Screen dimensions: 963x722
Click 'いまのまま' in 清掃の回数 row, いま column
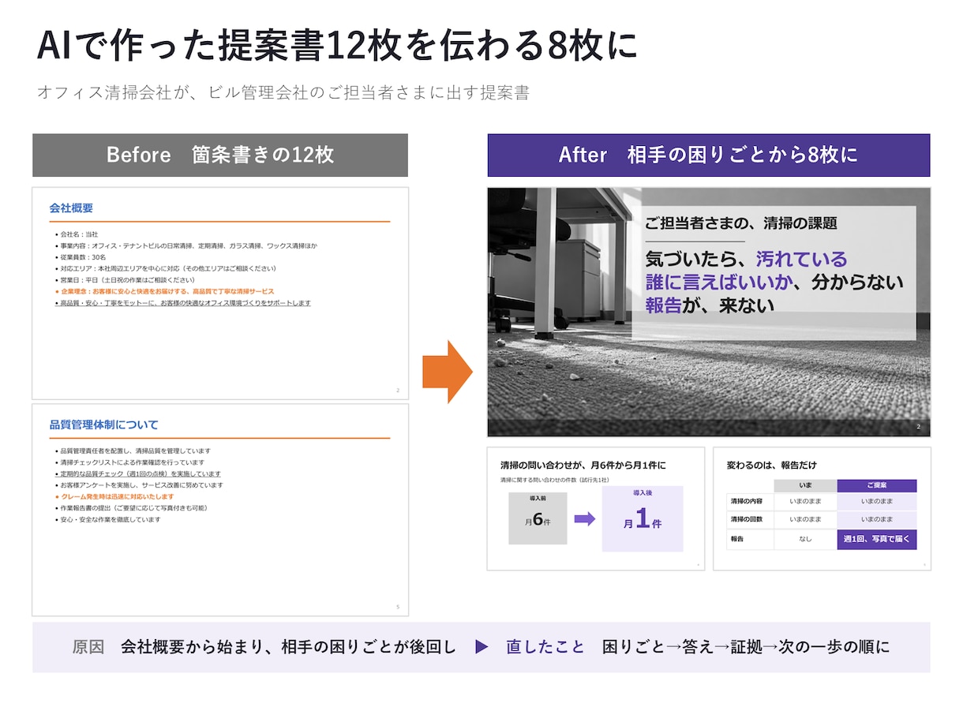[805, 520]
